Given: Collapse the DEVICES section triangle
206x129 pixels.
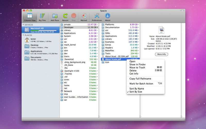Looking at the screenshot, I should click(x=23, y=25).
